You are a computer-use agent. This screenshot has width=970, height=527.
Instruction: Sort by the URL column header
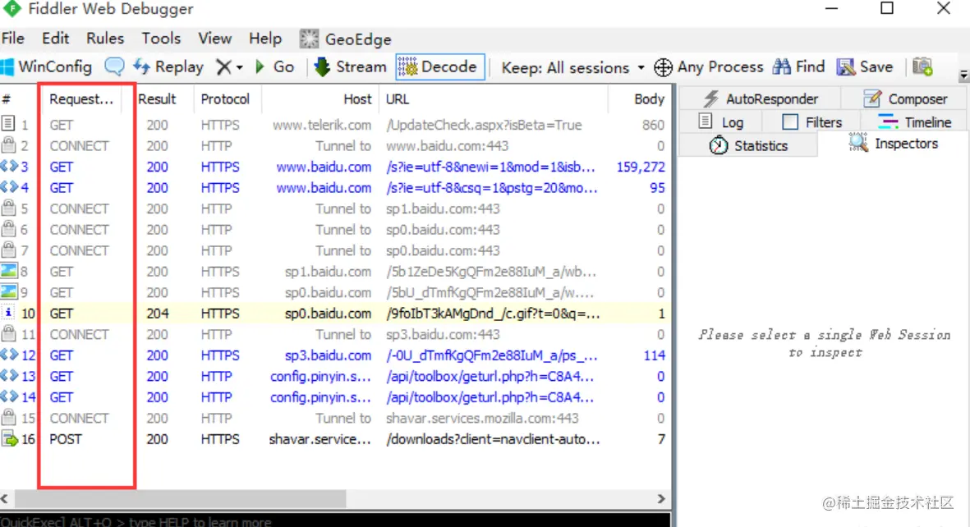(398, 99)
